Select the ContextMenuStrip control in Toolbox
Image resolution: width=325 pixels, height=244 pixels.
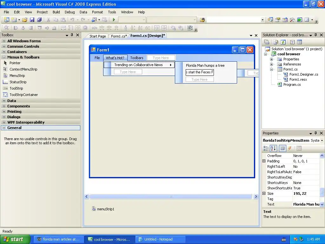[x=23, y=69]
